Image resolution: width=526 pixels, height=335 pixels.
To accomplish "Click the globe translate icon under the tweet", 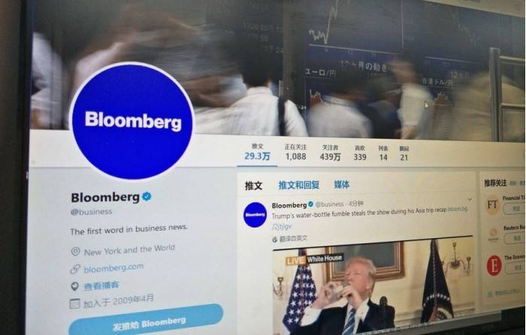I will tap(275, 240).
